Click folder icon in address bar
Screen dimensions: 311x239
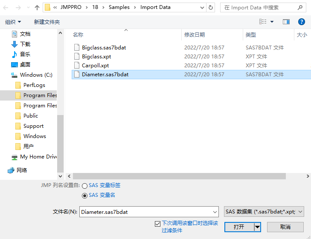point(47,8)
